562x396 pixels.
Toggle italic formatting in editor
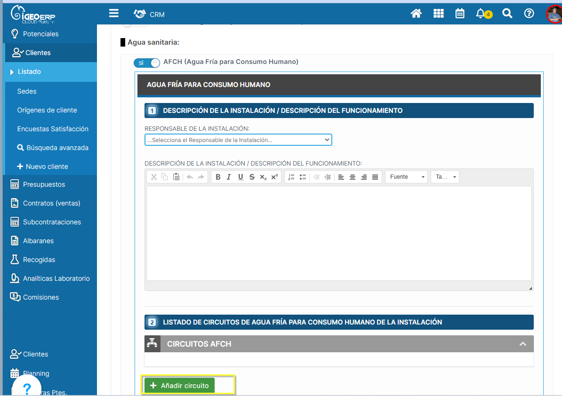tap(229, 177)
